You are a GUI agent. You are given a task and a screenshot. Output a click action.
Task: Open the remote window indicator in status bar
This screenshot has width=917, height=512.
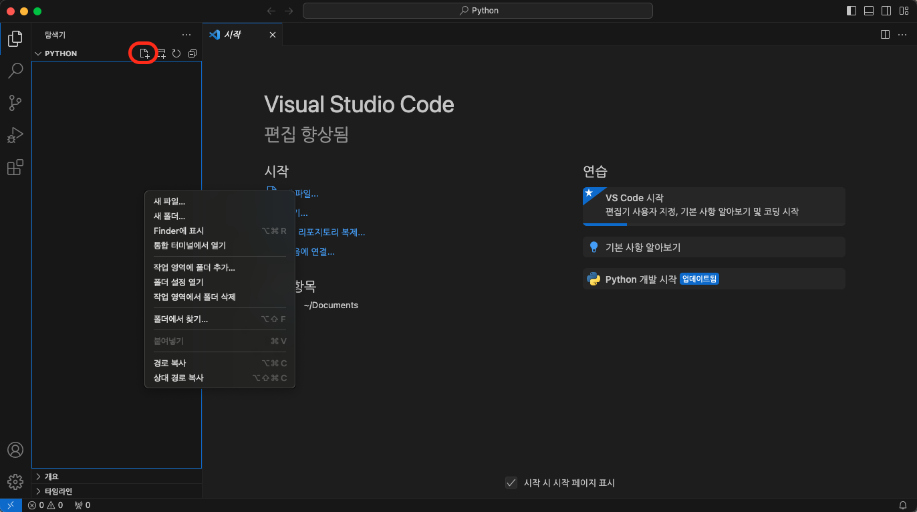(x=10, y=505)
